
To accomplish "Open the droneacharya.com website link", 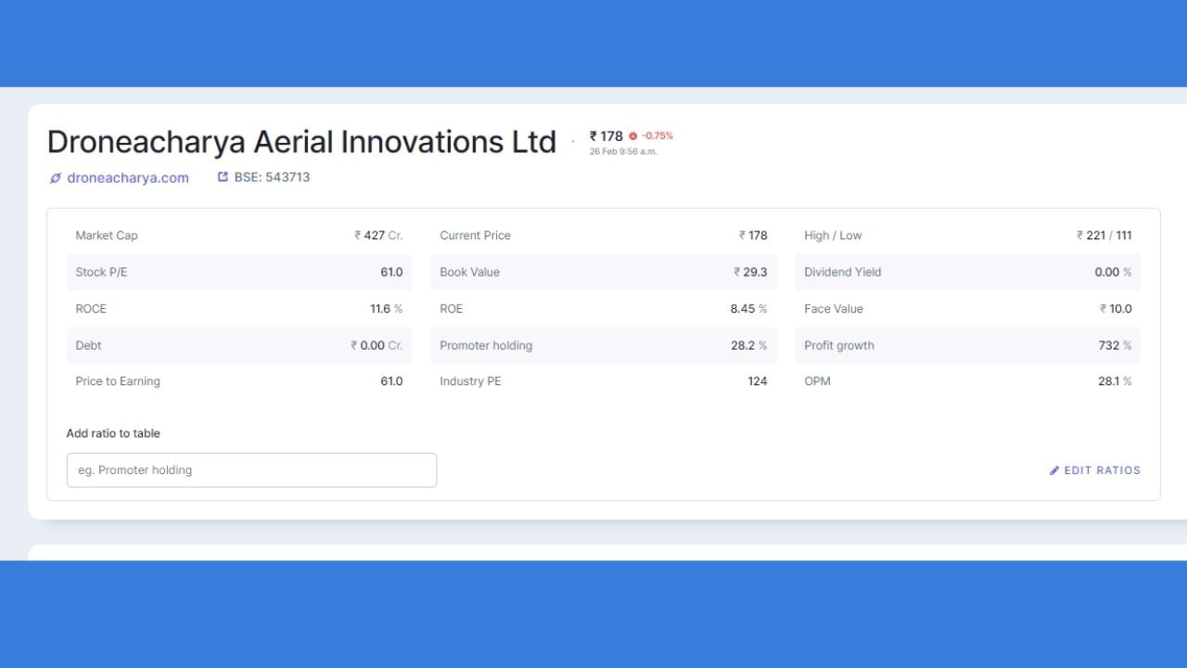I will [128, 177].
